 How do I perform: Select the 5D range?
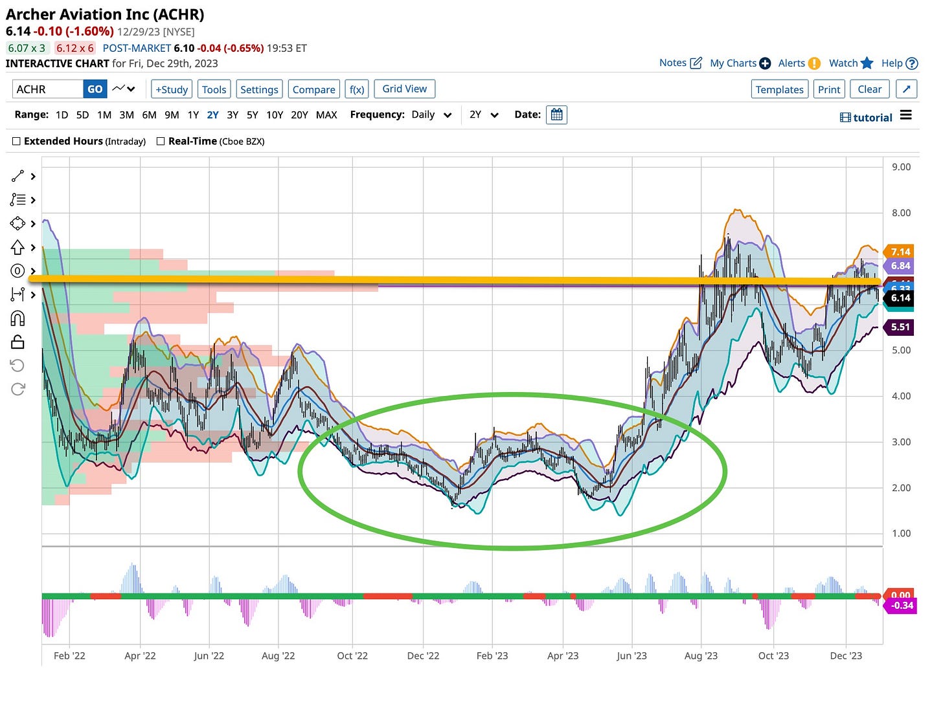[x=82, y=115]
